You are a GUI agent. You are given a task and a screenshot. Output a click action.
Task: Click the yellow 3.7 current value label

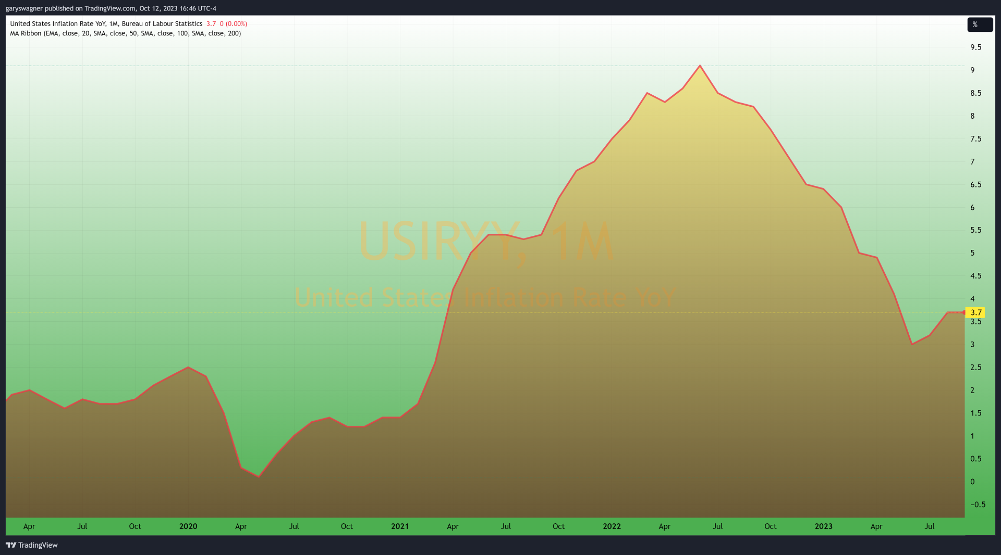[975, 312]
